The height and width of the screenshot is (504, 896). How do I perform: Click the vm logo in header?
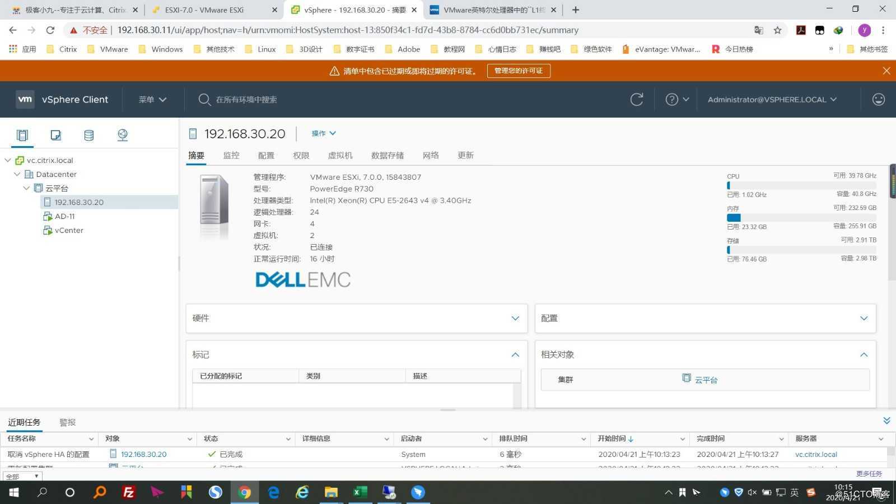click(25, 99)
